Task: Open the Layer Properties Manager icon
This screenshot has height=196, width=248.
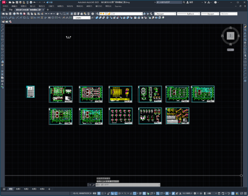Action: (x=97, y=14)
